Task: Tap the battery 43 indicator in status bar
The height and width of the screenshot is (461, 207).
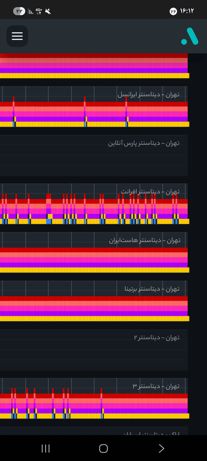Action: [19, 11]
